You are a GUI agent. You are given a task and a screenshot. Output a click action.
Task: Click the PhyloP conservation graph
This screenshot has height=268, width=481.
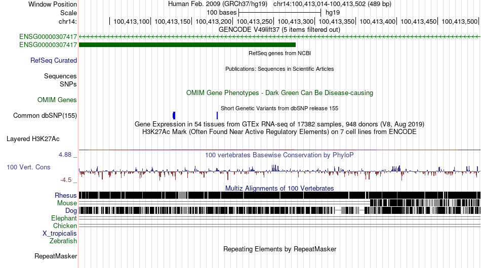279,172
